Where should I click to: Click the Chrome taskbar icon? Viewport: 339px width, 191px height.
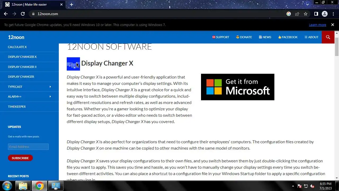click(39, 186)
